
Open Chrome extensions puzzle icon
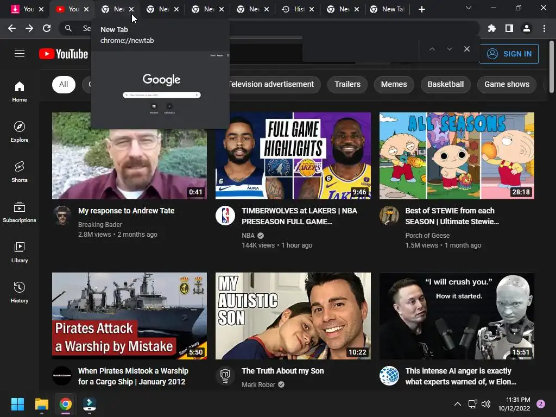pyautogui.click(x=492, y=28)
